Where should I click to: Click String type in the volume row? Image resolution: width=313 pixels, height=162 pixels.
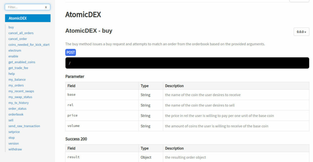coord(145,126)
